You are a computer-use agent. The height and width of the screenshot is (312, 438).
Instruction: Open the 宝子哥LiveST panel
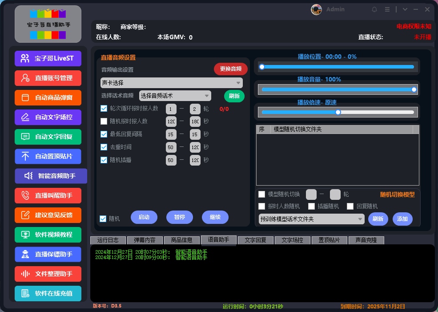(48, 58)
